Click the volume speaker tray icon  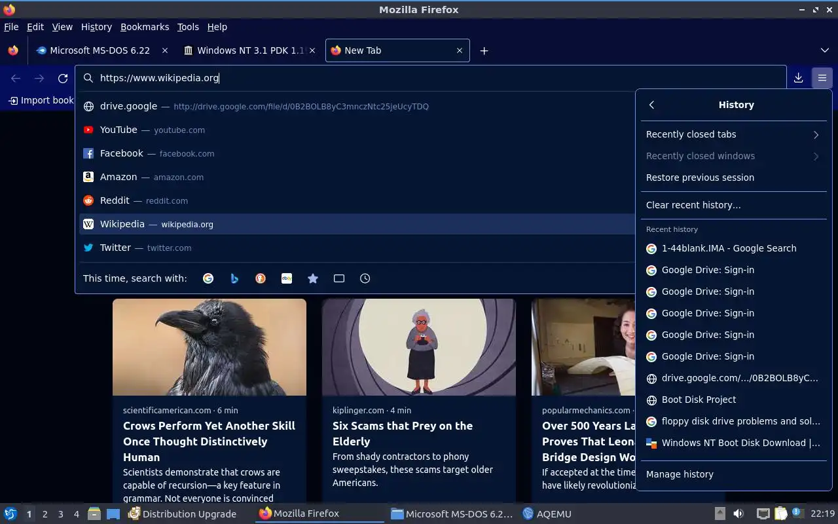[738, 514]
